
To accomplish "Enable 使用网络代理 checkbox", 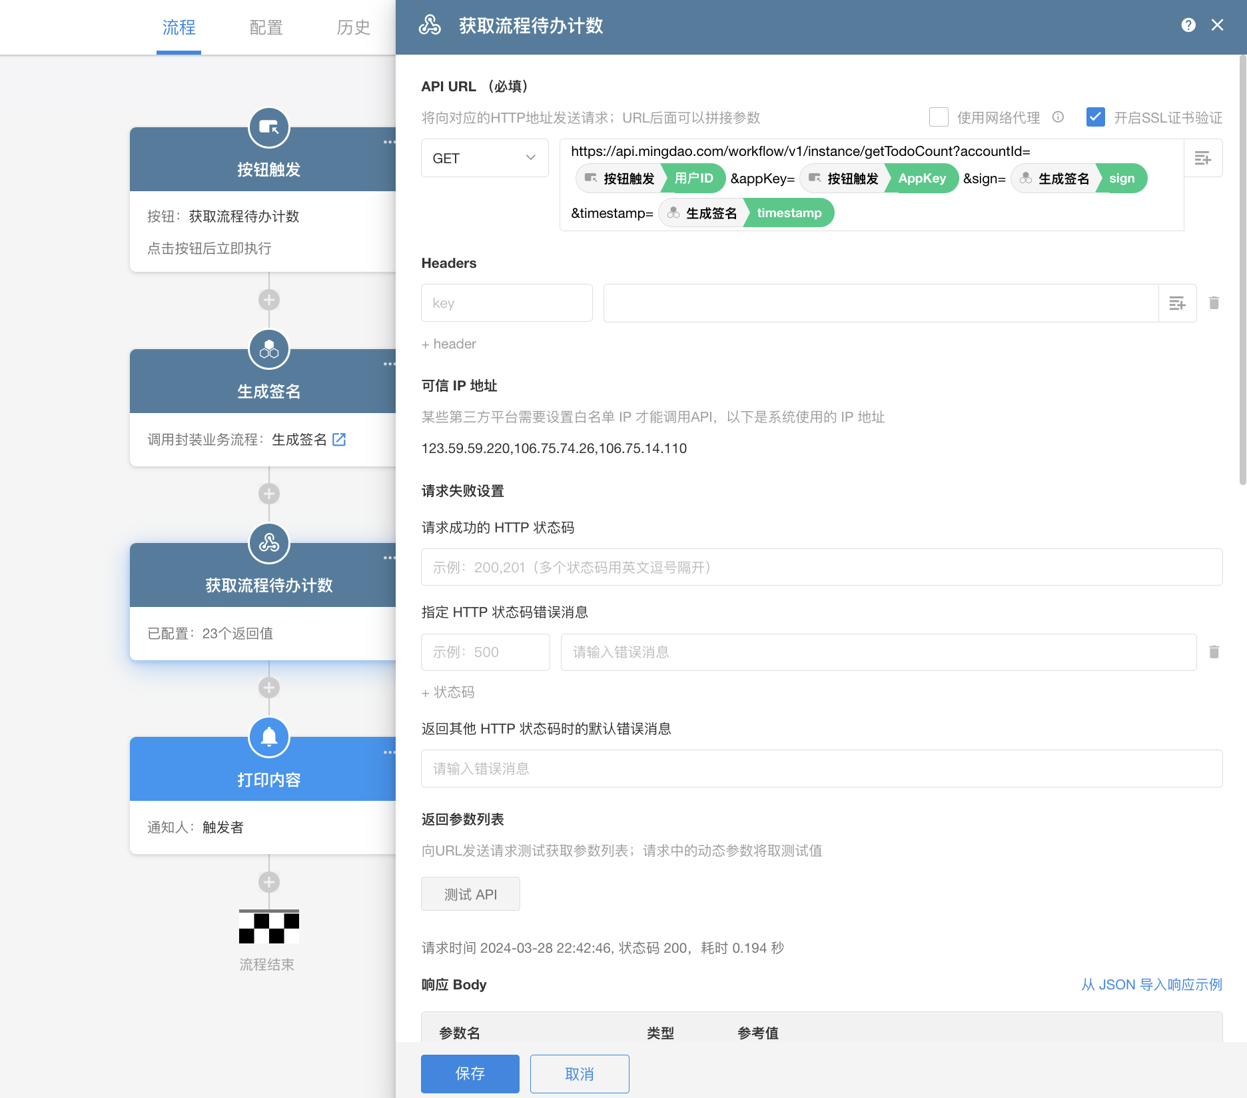I will pos(939,117).
